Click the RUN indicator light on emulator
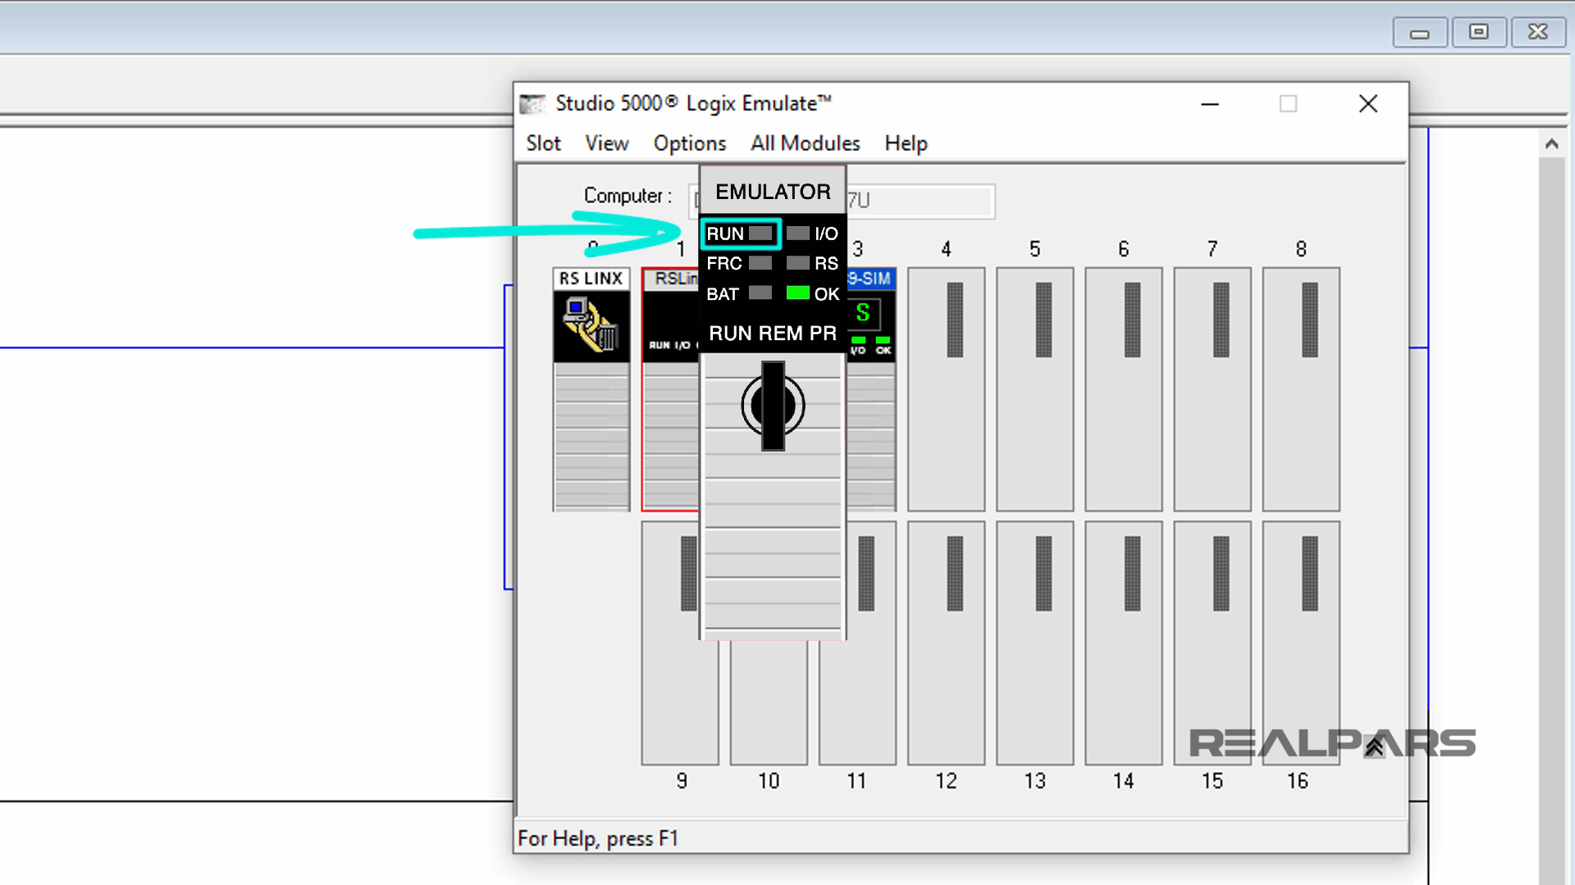The width and height of the screenshot is (1575, 885). 760,234
